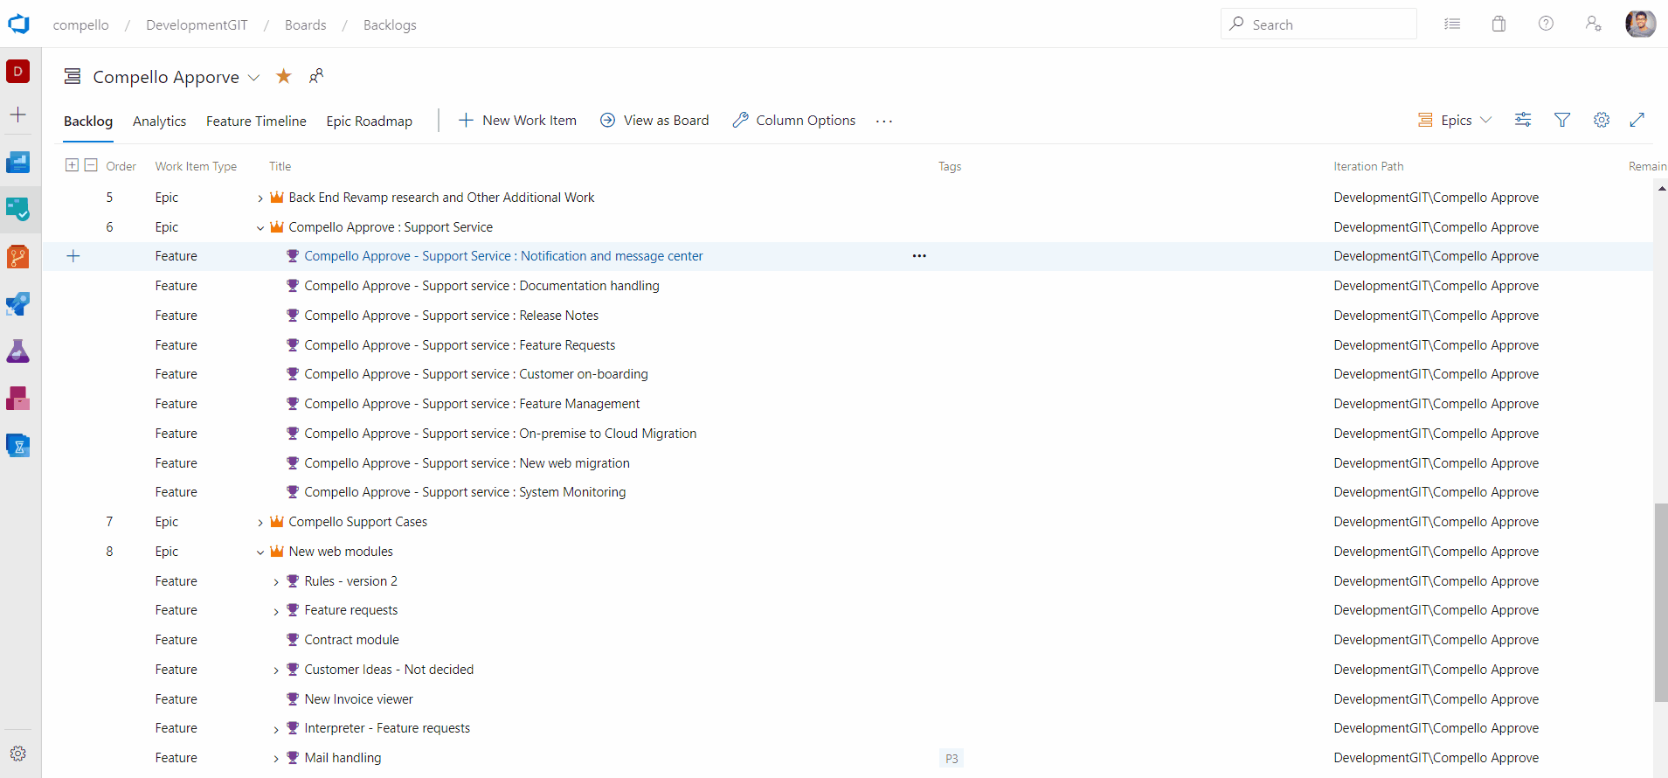Open the Boards hub icon in sidebar
The image size is (1668, 778).
(18, 209)
